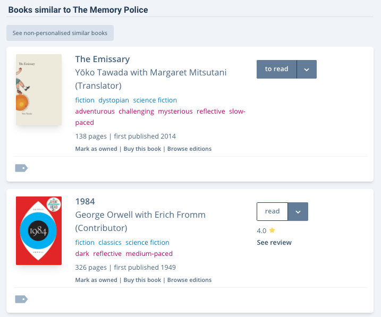
Task: Select the 'classics' genre tag
Action: point(110,243)
